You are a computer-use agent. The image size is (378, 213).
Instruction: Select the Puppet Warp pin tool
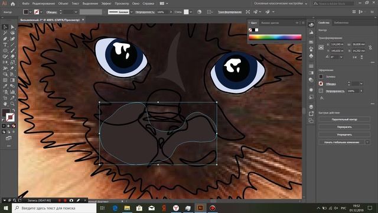coord(12,69)
